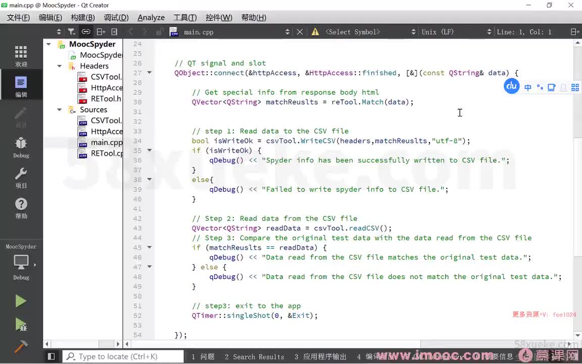Image resolution: width=582 pixels, height=364 pixels.
Task: Fold the if block at line 45
Action: (150, 247)
